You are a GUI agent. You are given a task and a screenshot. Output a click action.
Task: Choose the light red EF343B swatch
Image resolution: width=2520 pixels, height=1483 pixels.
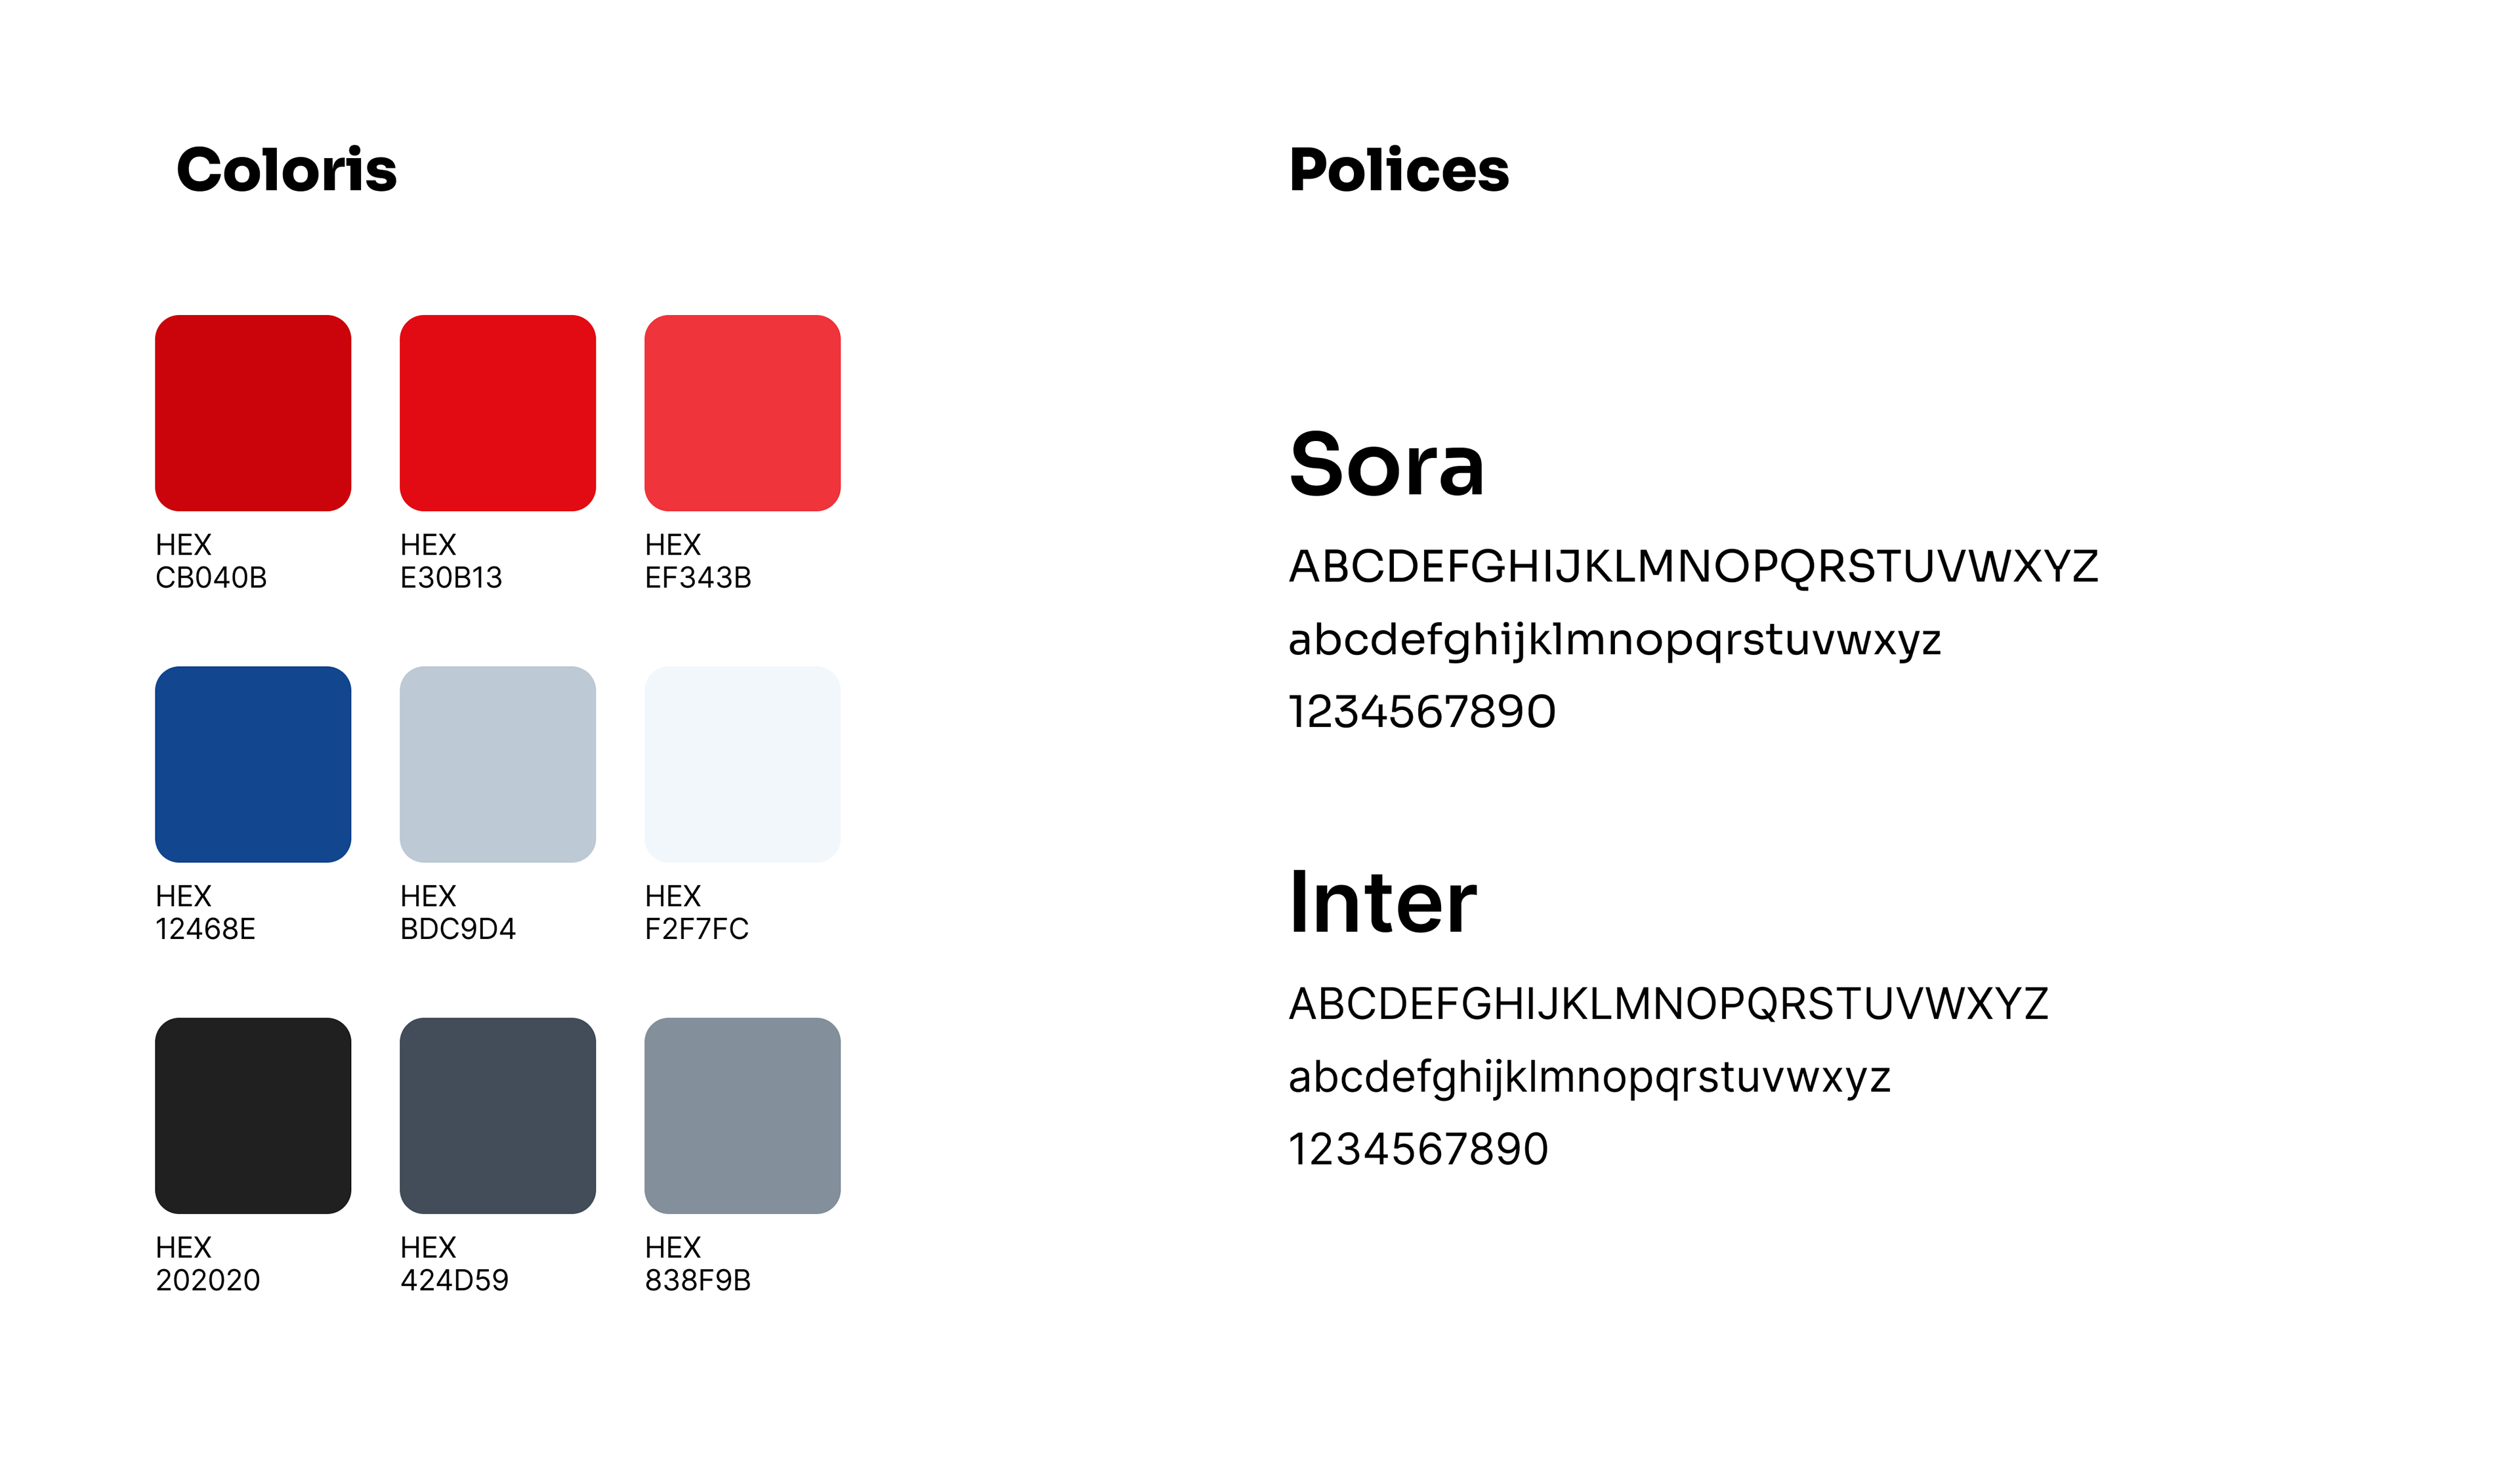[743, 413]
